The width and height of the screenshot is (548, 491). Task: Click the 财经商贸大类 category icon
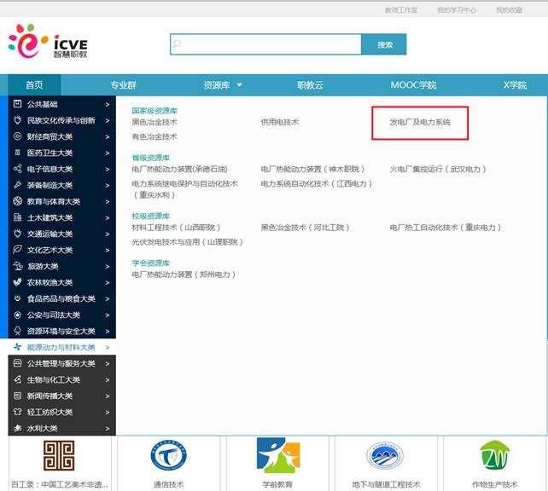pyautogui.click(x=17, y=136)
